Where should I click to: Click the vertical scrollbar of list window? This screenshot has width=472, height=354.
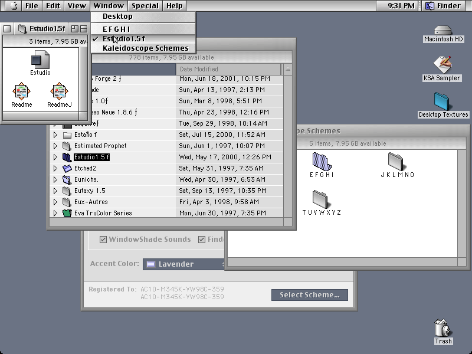[288, 146]
